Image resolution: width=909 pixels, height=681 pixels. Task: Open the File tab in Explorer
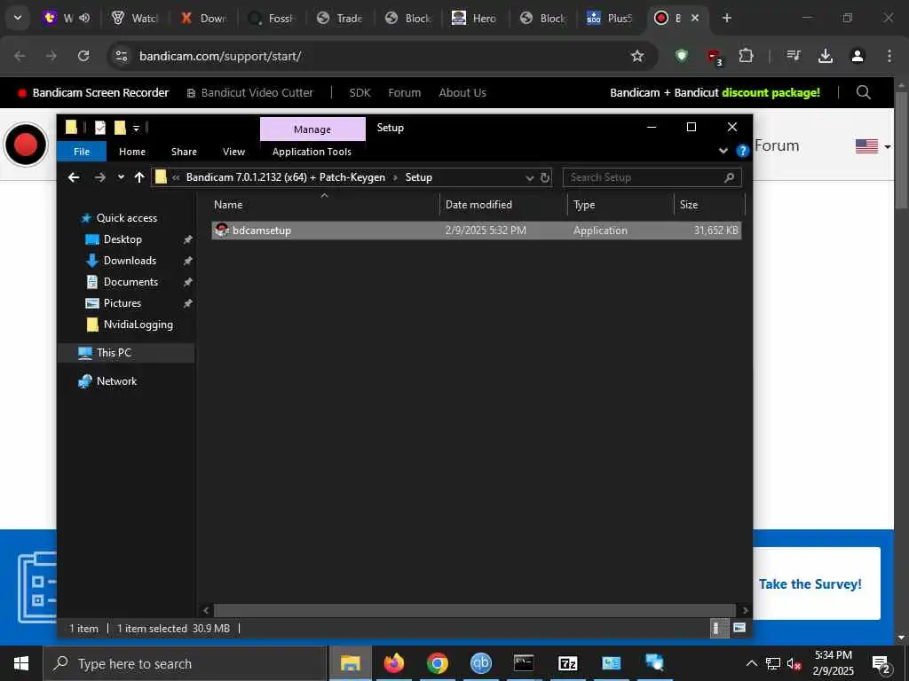(x=82, y=151)
